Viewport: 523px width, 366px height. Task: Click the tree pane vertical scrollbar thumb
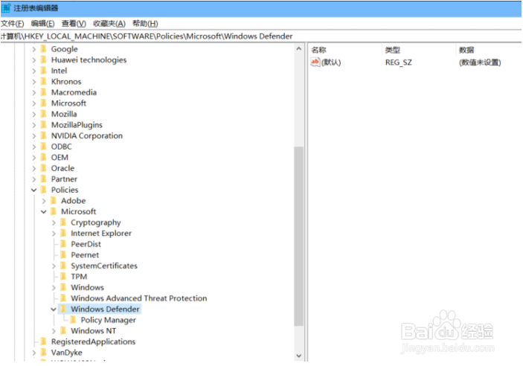tap(299, 237)
